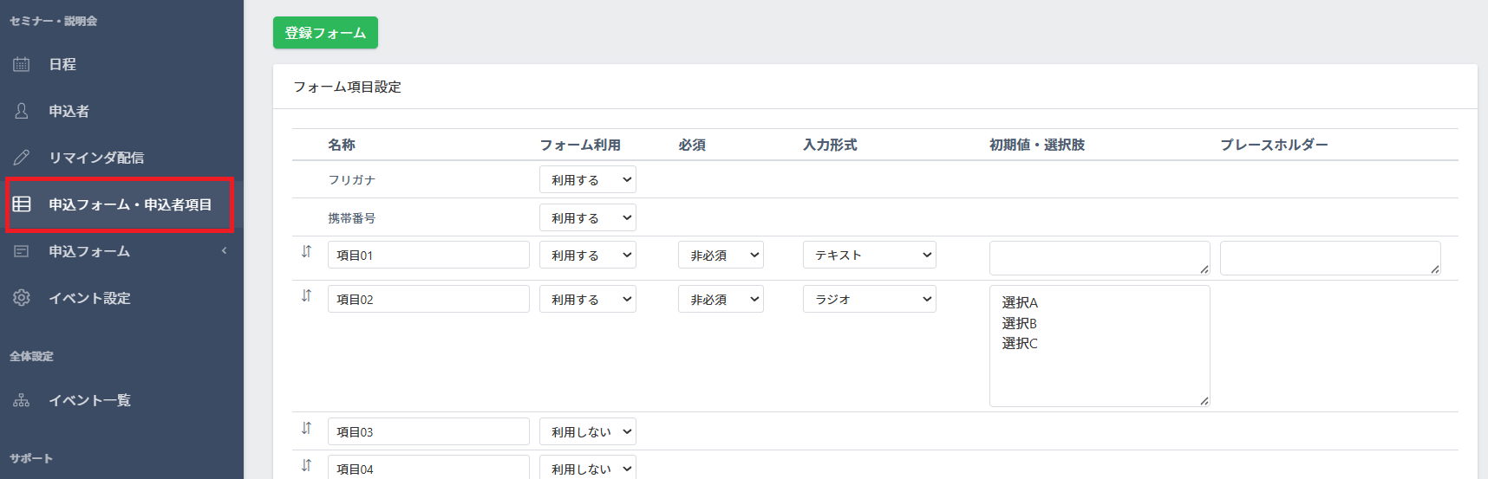Click the 選択肢 text area containing 選択A
1488x479 pixels.
(x=1099, y=346)
